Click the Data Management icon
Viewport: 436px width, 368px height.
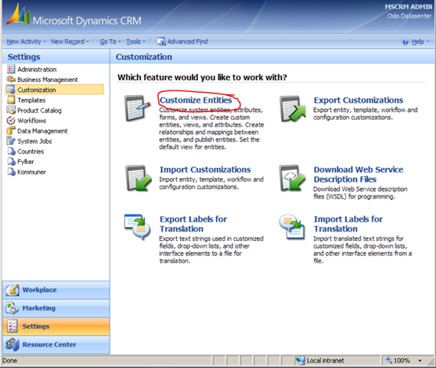[x=11, y=130]
